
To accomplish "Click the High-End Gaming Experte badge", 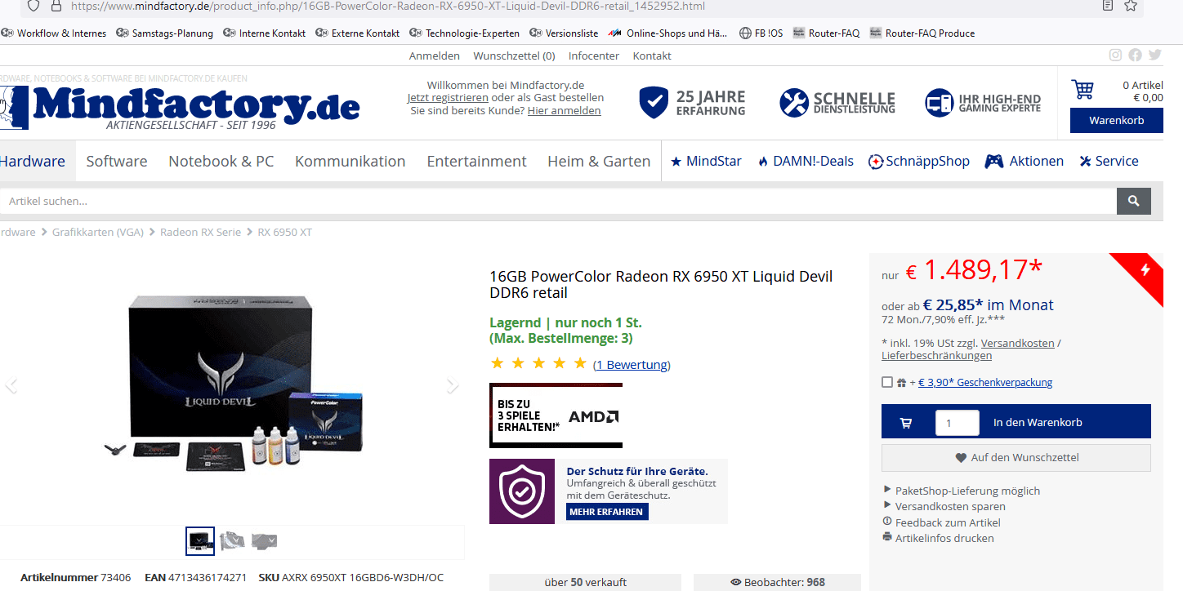I will tap(983, 103).
